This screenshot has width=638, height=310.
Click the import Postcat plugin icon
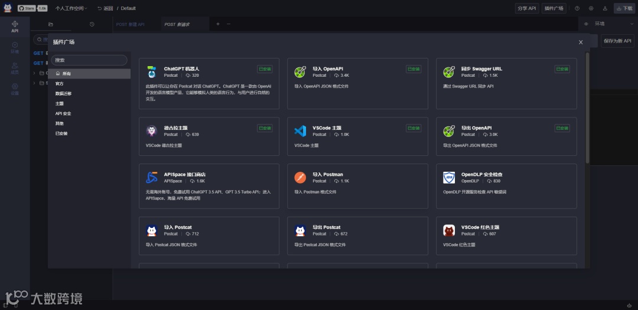(x=152, y=231)
